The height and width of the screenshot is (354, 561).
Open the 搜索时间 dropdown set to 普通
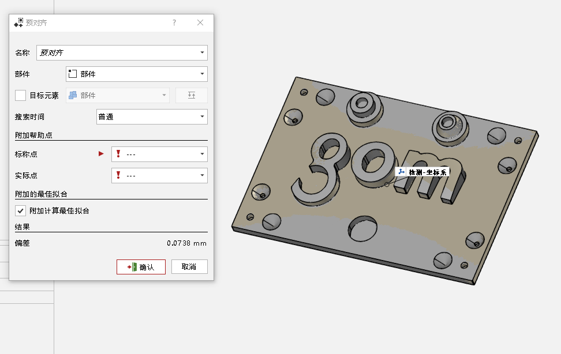(x=202, y=116)
